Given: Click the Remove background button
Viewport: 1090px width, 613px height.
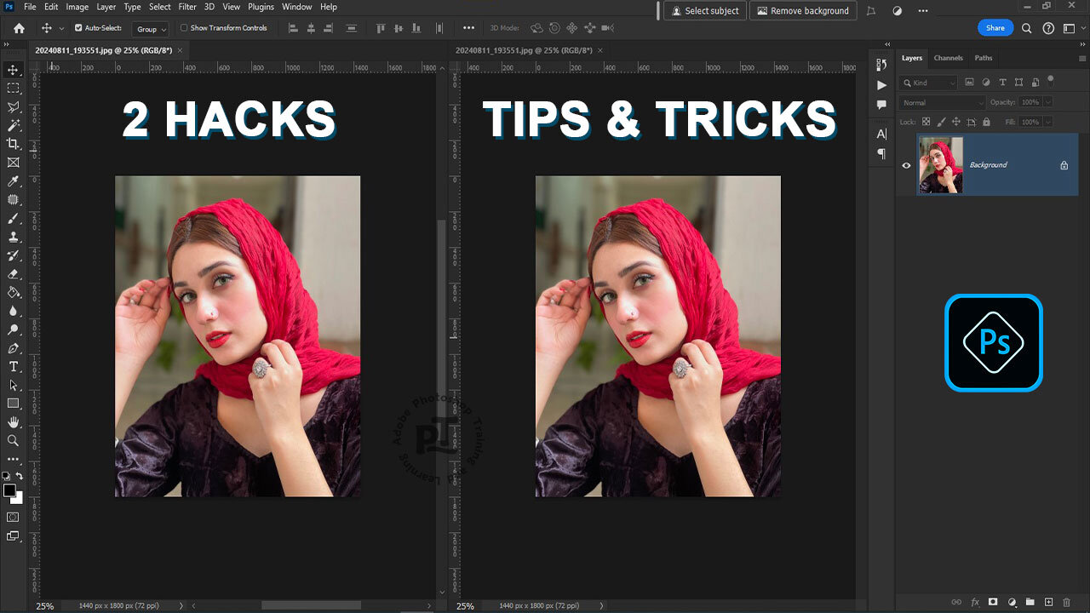Looking at the screenshot, I should 803,11.
